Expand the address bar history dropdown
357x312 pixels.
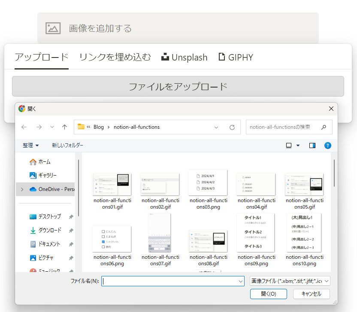pos(216,127)
